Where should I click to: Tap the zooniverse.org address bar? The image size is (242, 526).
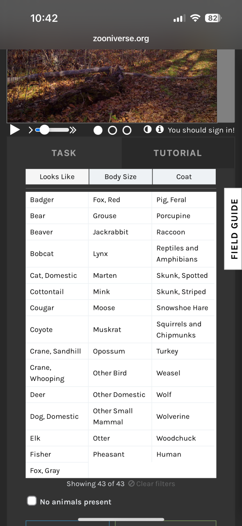[121, 39]
